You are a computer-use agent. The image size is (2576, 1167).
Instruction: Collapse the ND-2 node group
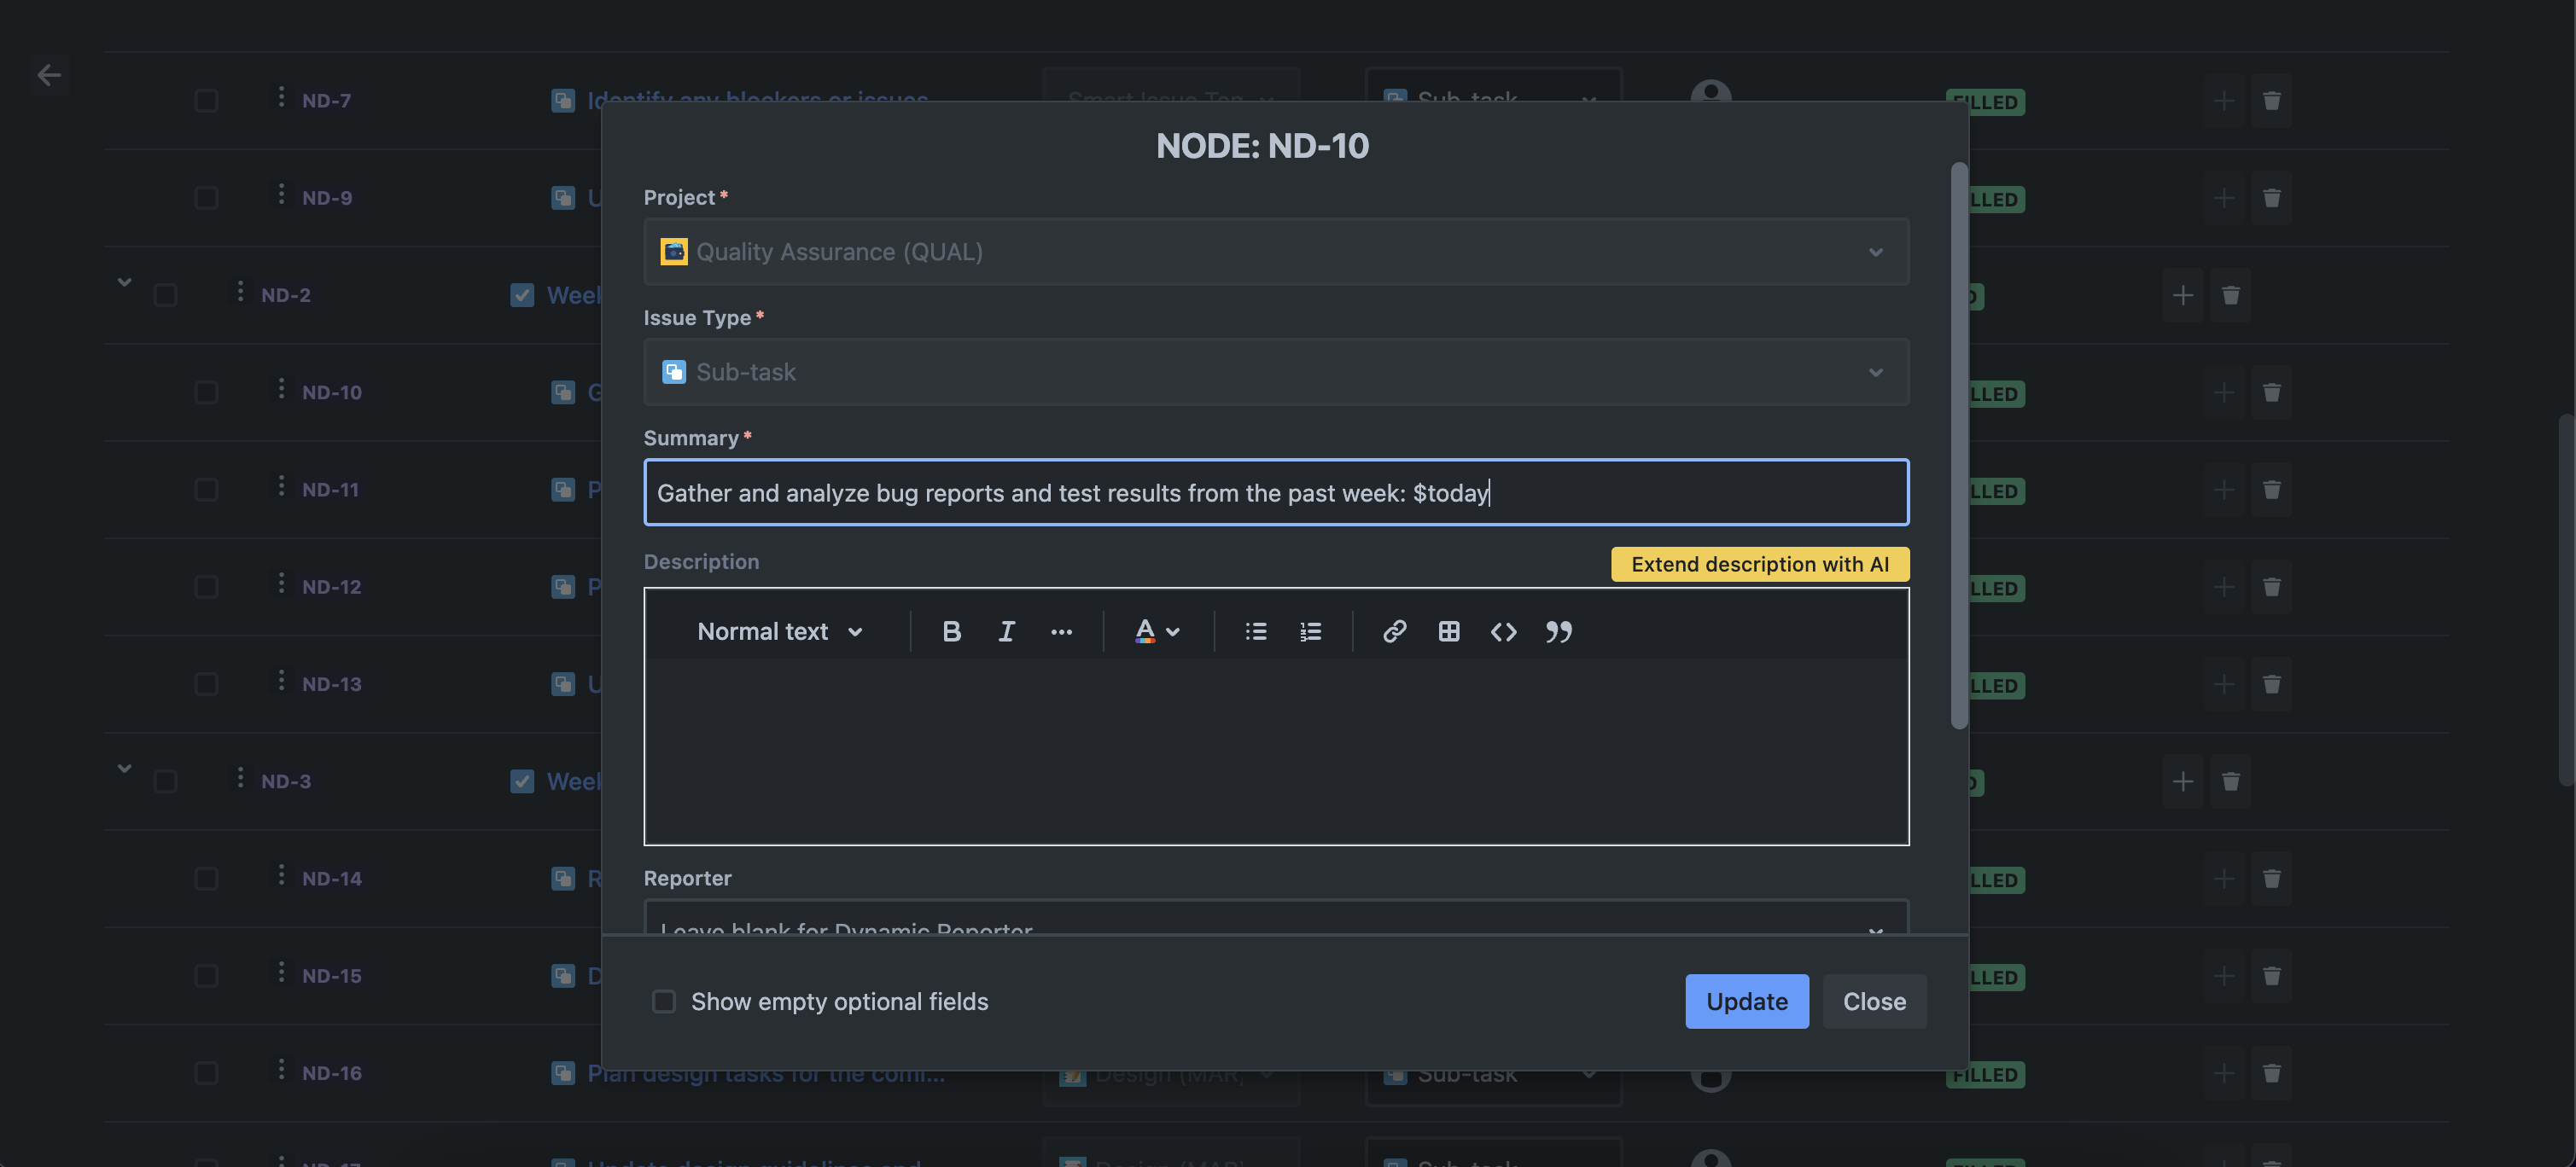tap(124, 282)
